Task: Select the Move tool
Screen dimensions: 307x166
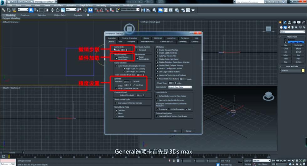Action: click(x=53, y=10)
